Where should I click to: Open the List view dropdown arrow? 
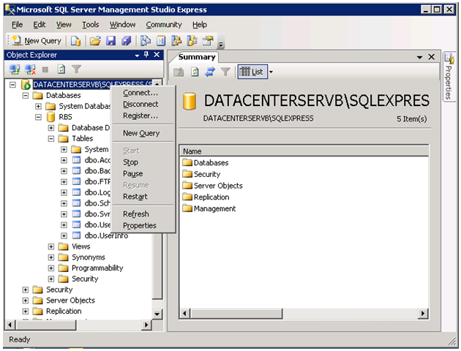pyautogui.click(x=271, y=72)
